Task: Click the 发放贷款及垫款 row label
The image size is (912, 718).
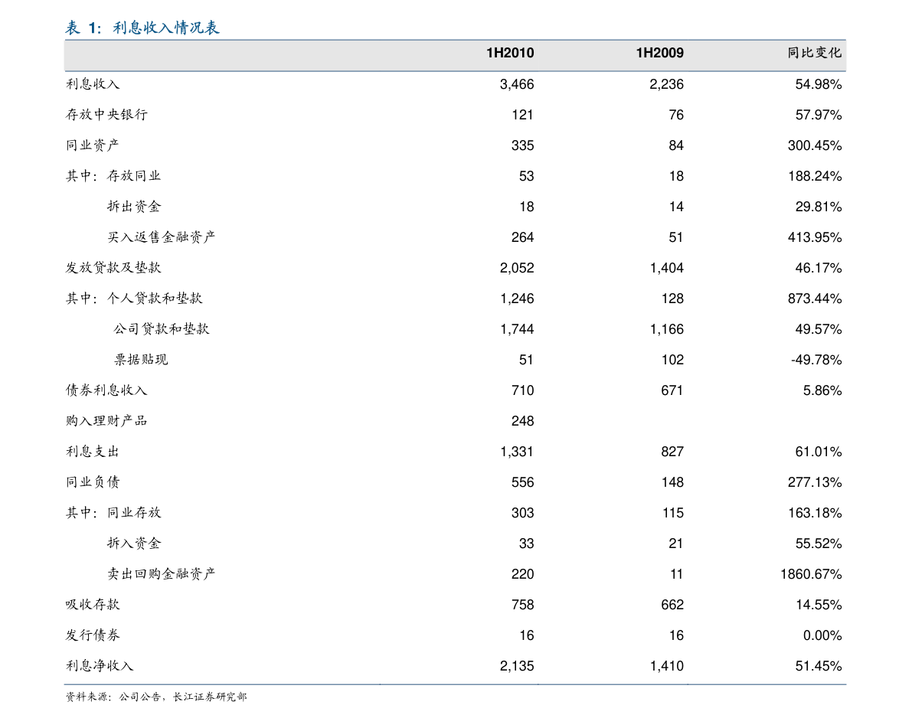Action: (113, 267)
